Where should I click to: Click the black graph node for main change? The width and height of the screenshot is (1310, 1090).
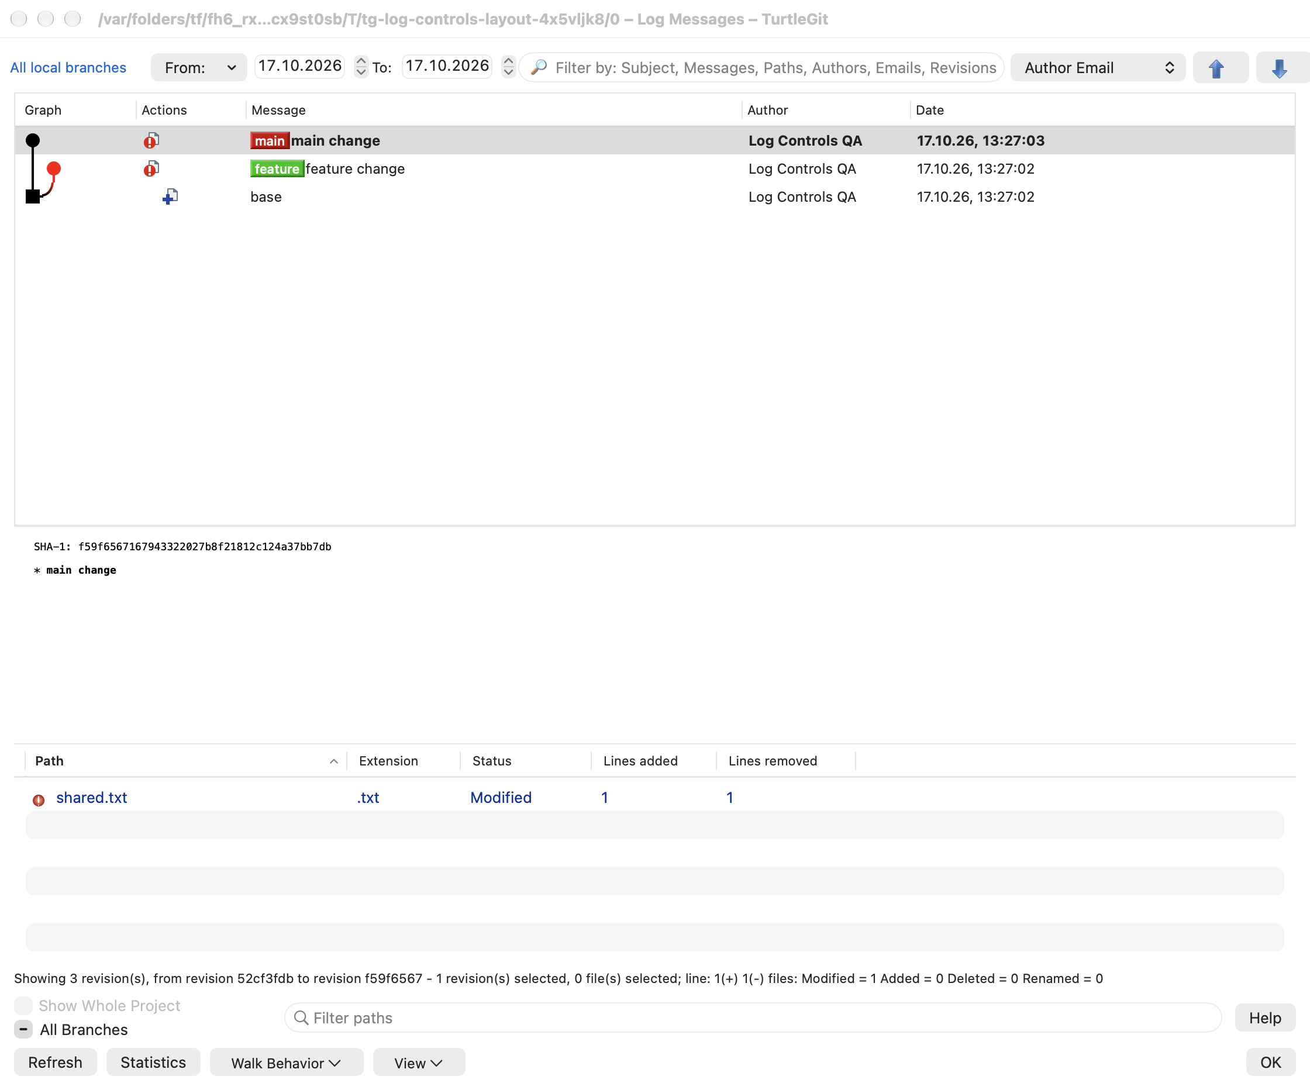[32, 140]
